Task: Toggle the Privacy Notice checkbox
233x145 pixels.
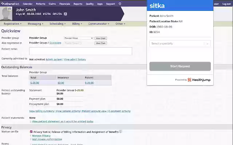Action: pos(31,132)
